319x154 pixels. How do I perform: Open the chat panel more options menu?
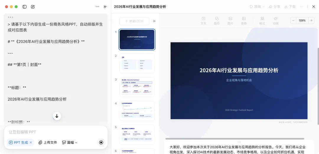97,7
